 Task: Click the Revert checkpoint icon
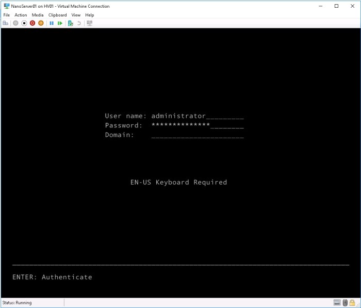pyautogui.click(x=79, y=23)
